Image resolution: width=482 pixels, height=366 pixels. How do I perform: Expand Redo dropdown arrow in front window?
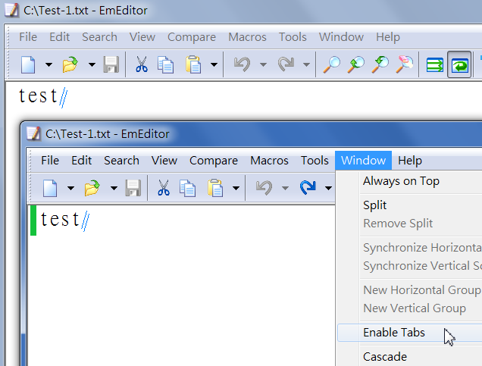click(x=328, y=188)
